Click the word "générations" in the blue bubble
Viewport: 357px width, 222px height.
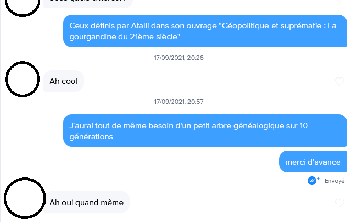point(91,137)
